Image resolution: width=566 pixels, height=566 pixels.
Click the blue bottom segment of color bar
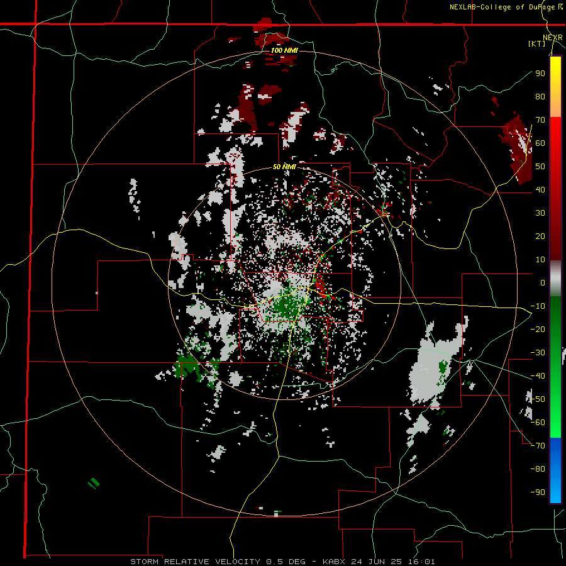(x=555, y=470)
